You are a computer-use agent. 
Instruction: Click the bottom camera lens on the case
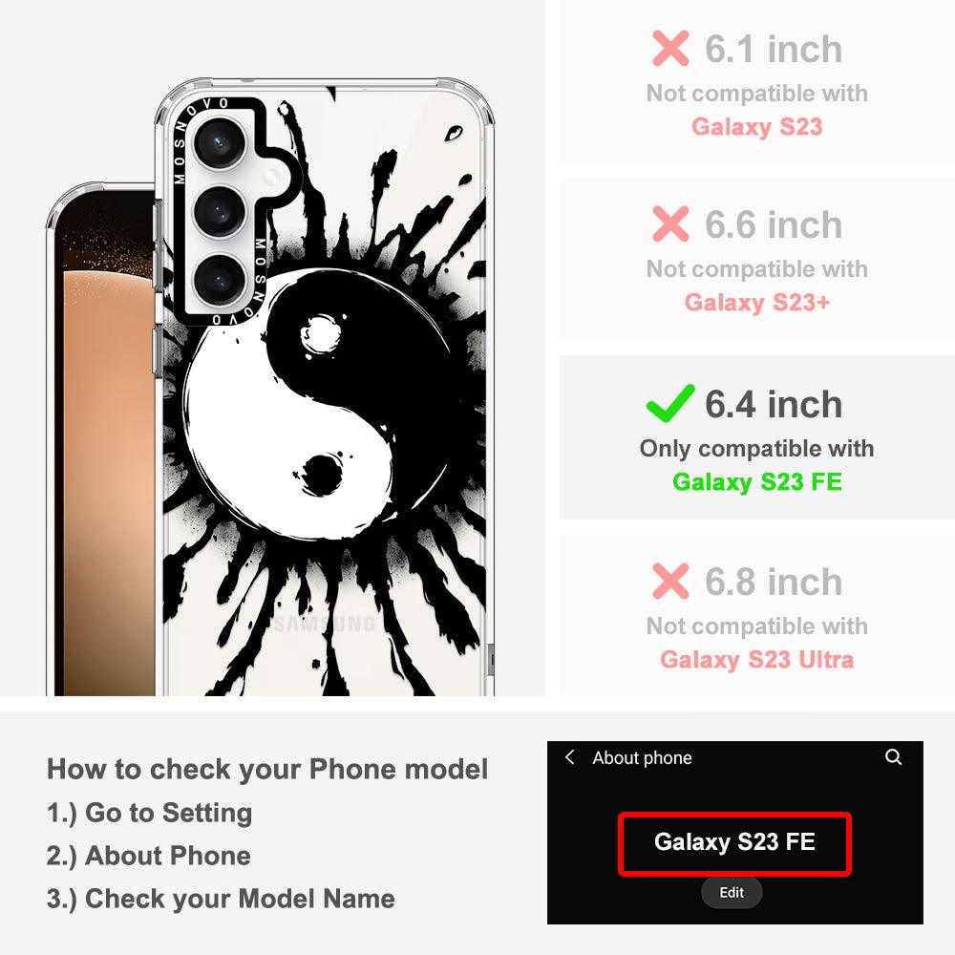[220, 280]
